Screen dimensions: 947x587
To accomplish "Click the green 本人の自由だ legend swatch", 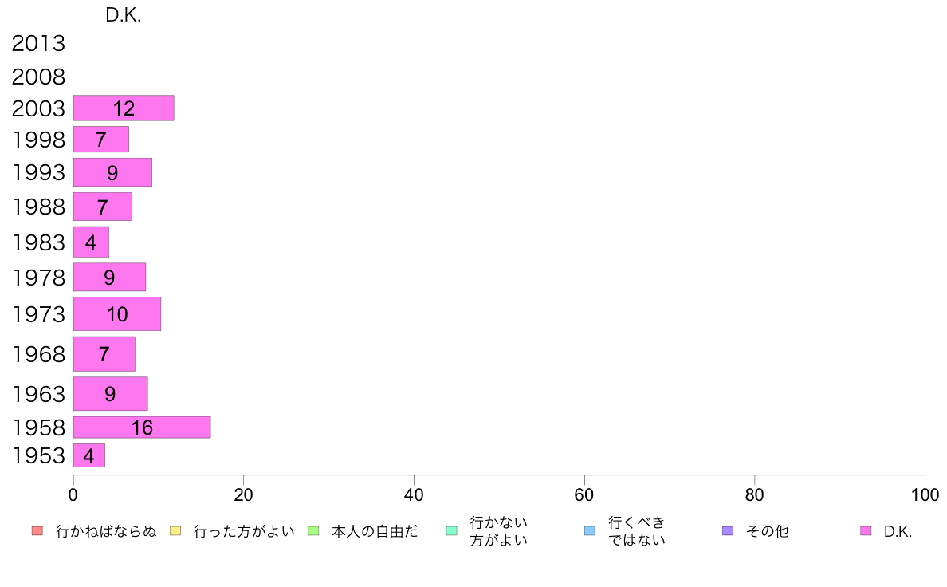I will [x=313, y=531].
